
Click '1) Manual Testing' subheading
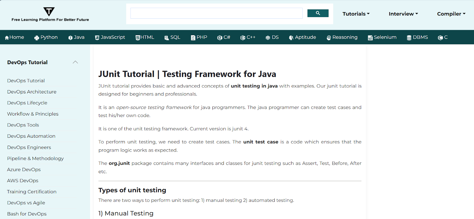126,213
